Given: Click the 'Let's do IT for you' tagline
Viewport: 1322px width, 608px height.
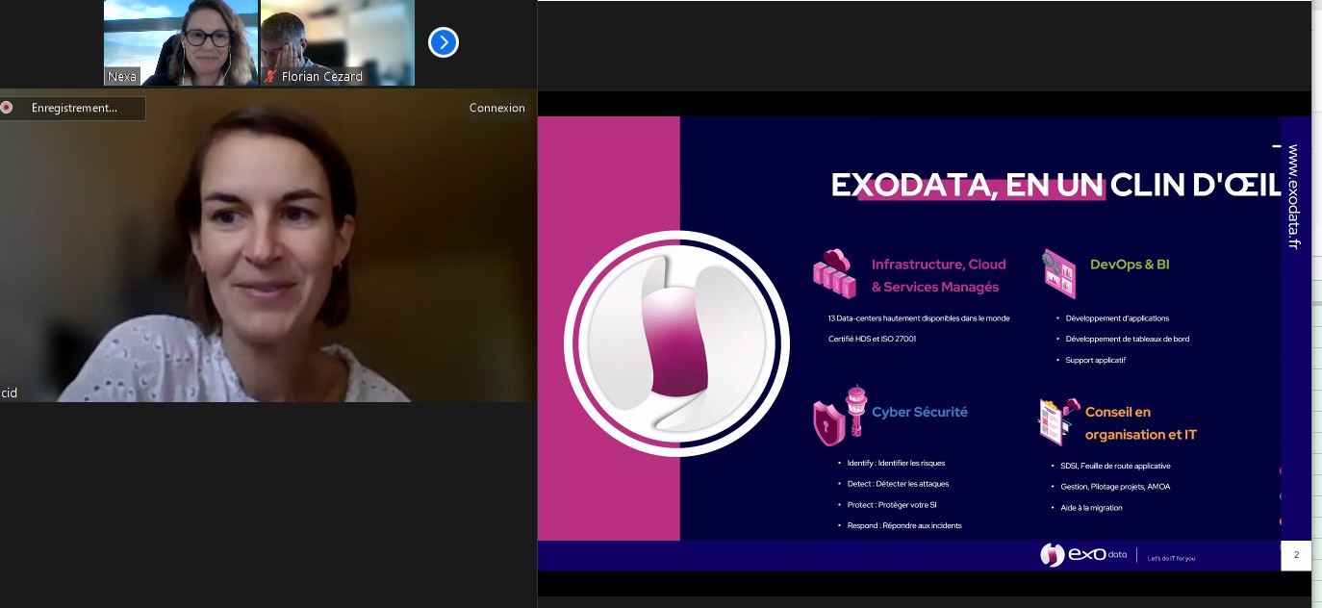Looking at the screenshot, I should click(x=1171, y=558).
